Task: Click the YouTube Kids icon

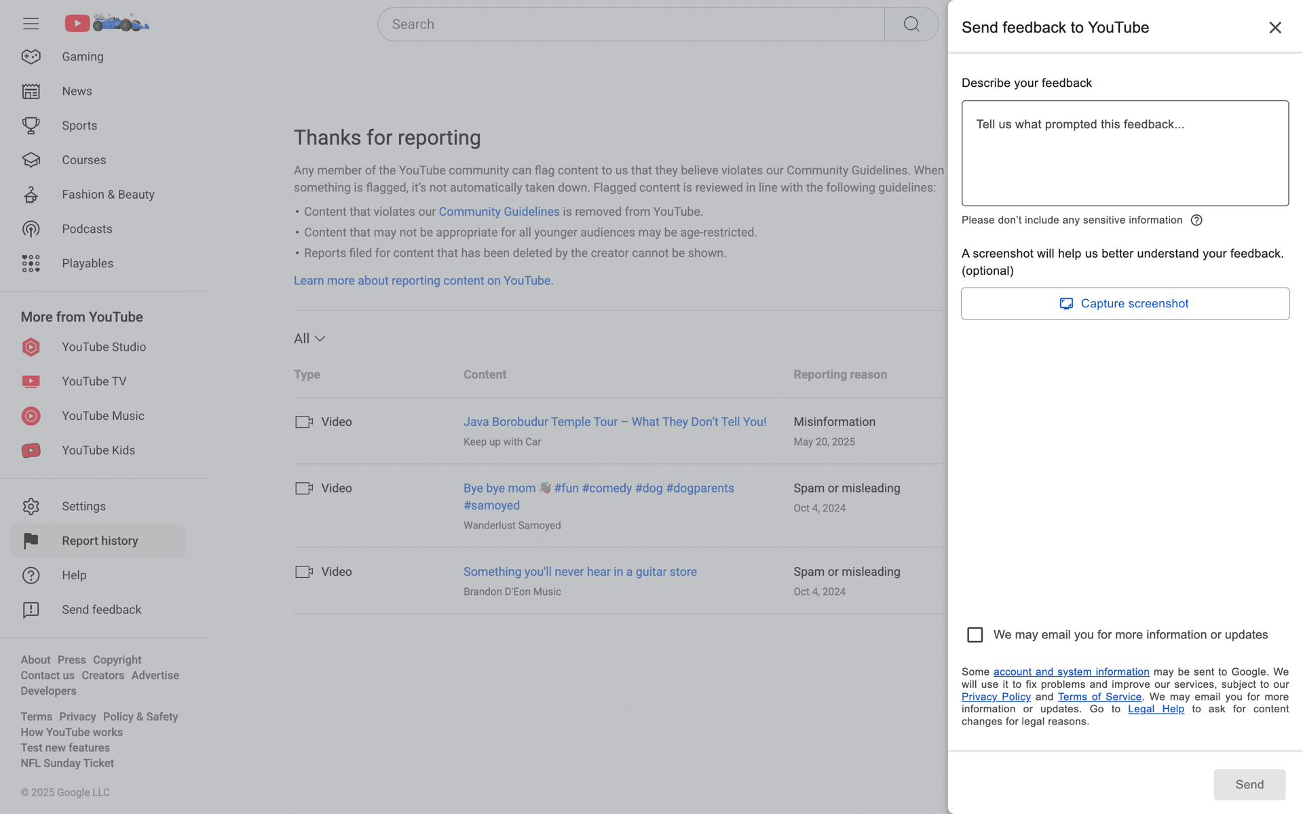Action: click(31, 451)
